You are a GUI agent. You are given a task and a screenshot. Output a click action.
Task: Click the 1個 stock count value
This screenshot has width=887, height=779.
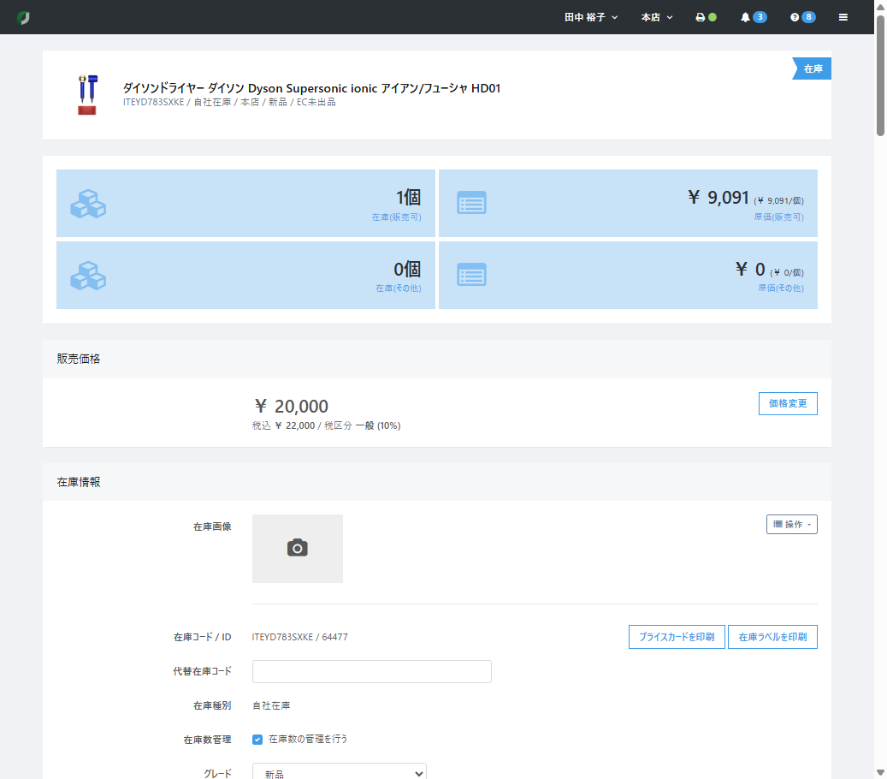coord(408,197)
